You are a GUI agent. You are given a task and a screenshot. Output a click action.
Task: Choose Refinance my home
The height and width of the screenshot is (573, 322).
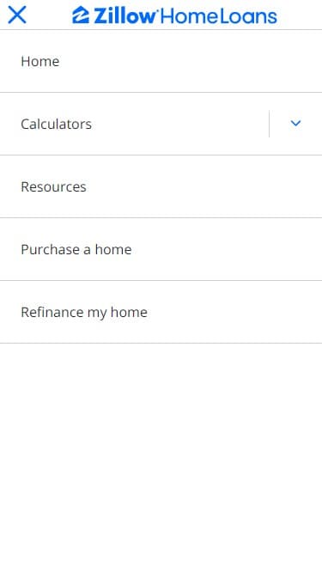pyautogui.click(x=161, y=313)
